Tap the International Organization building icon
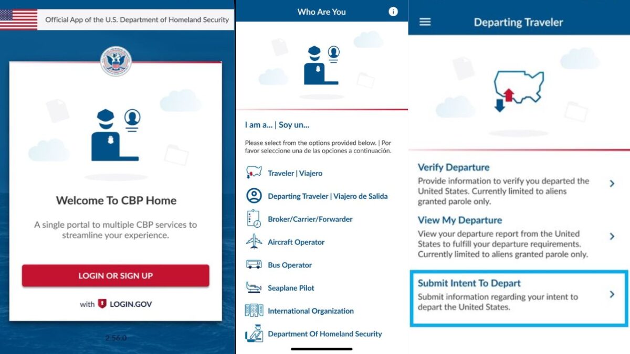 pyautogui.click(x=254, y=310)
